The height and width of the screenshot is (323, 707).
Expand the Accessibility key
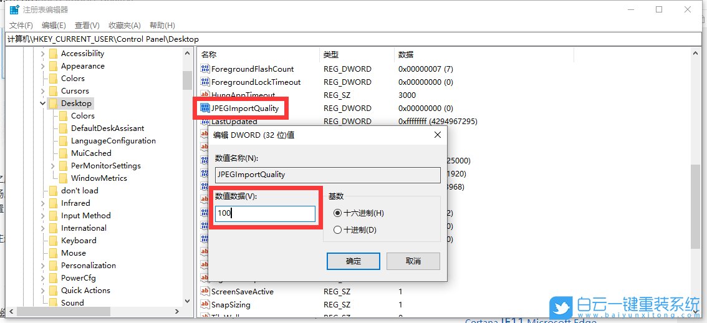(43, 54)
